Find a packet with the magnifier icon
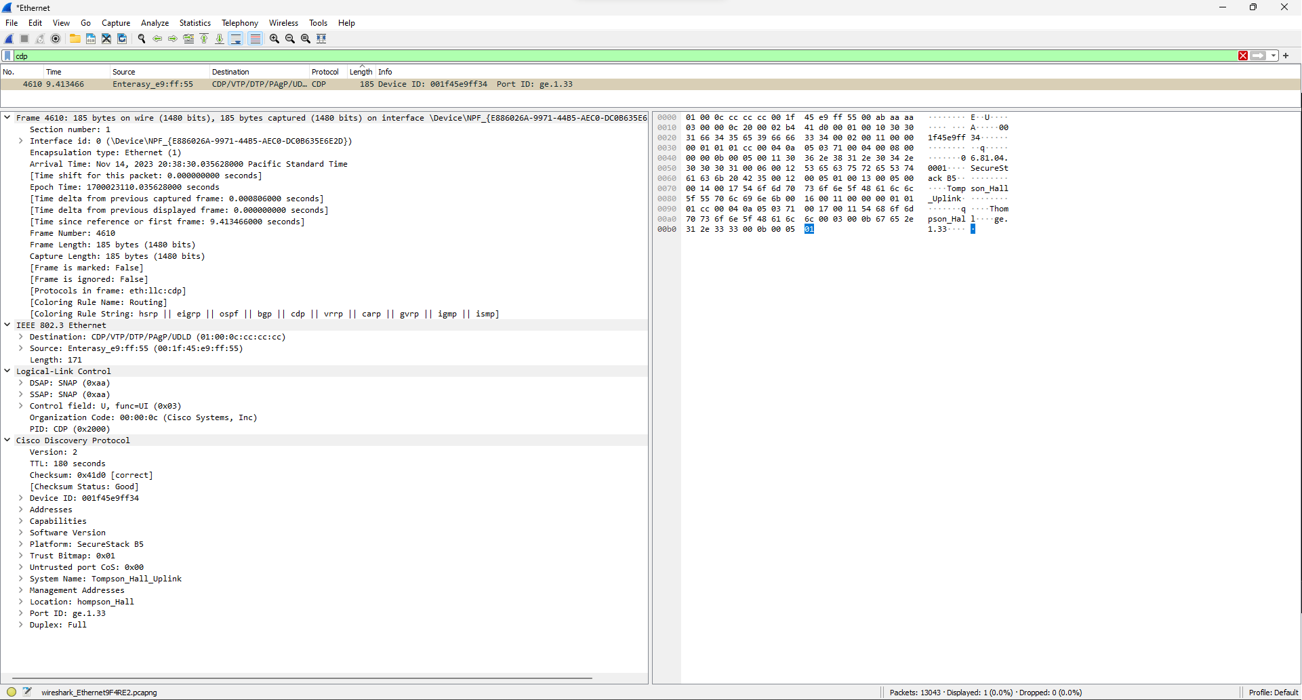Screen dimensions: 1302x700 pyautogui.click(x=142, y=39)
